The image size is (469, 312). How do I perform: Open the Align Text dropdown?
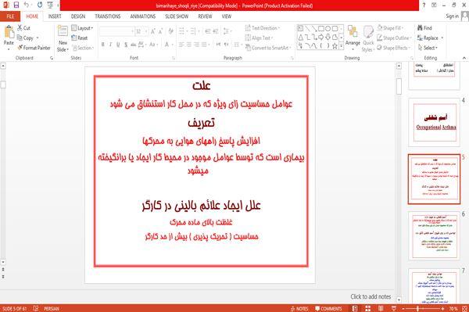pos(259,38)
